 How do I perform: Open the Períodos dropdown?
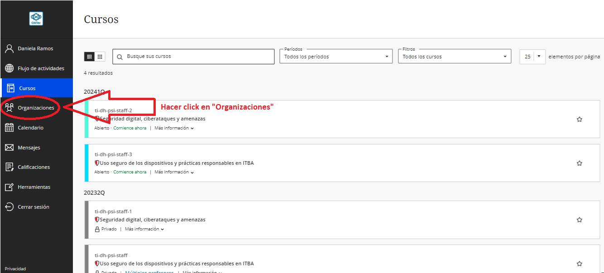click(336, 57)
